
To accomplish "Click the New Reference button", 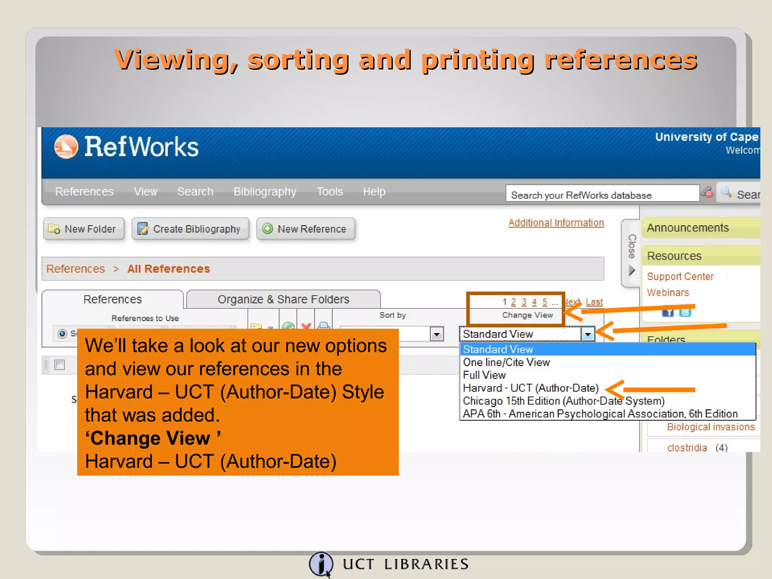I will point(306,229).
